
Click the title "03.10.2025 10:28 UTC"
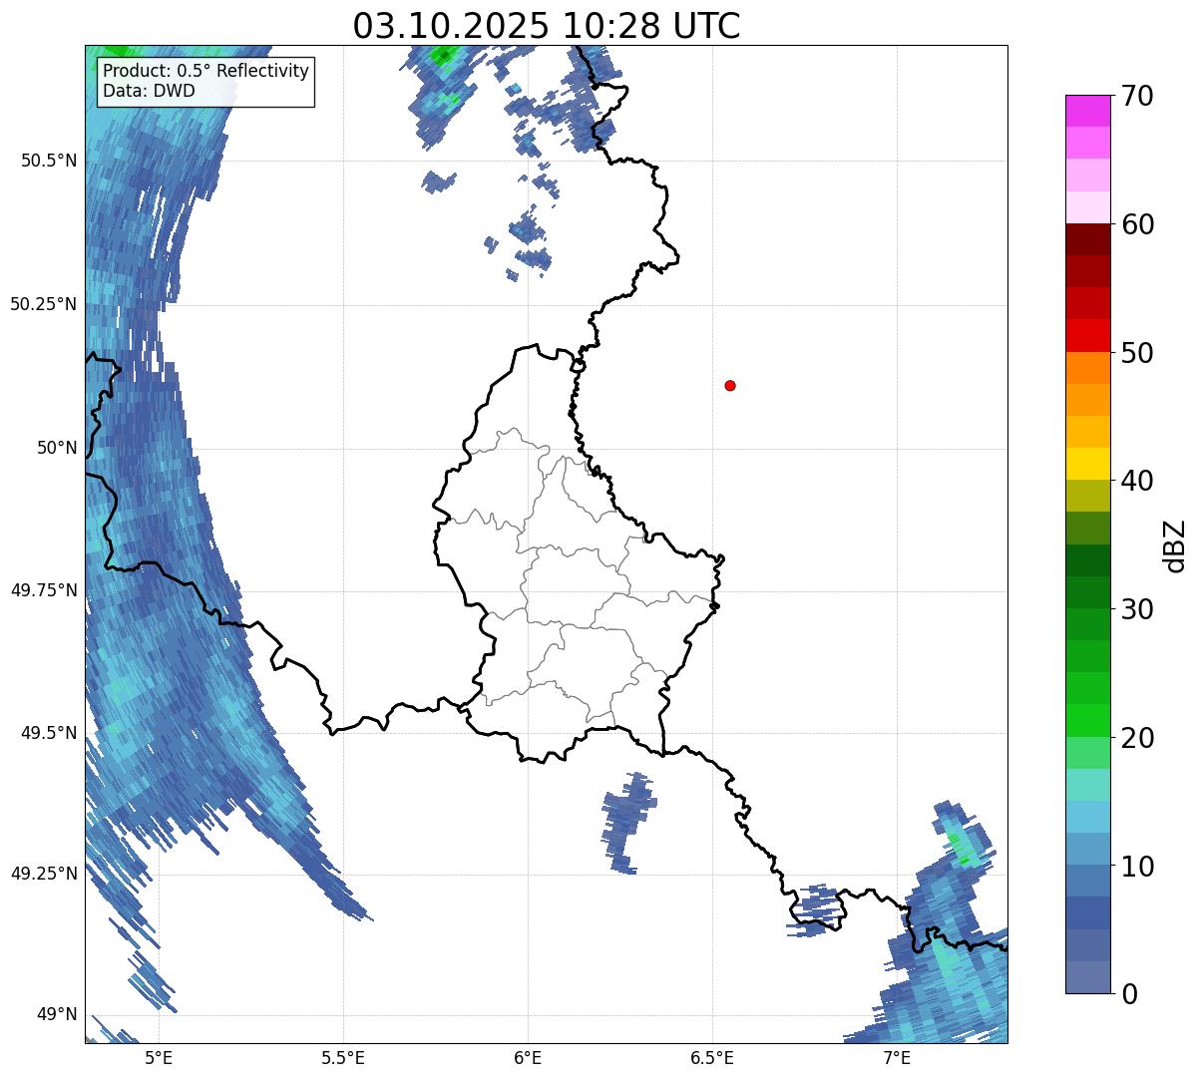[x=547, y=26]
